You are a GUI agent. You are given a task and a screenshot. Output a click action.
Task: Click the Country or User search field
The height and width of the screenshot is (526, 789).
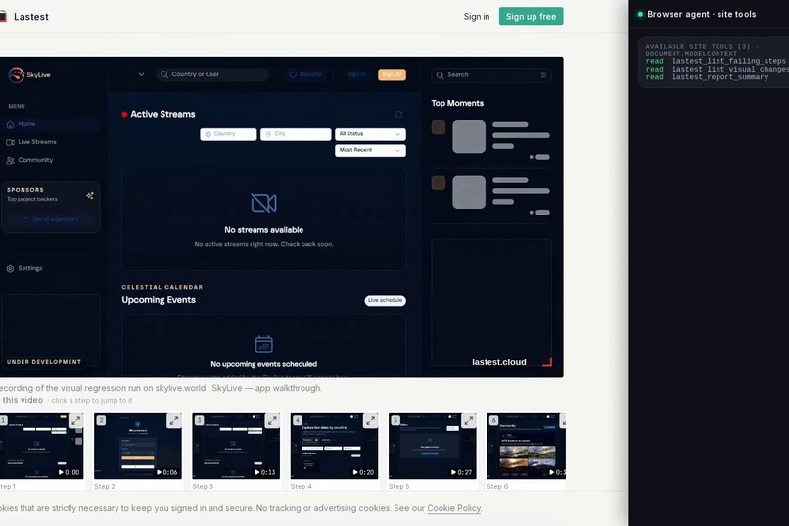(212, 74)
